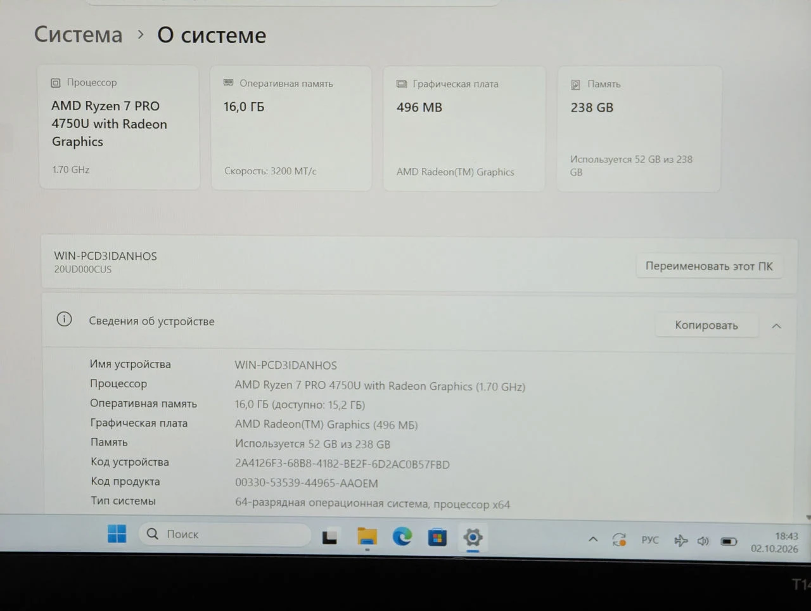Click the Графическая плата card icon

point(402,84)
